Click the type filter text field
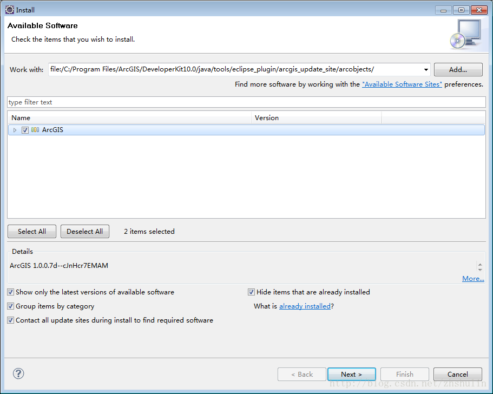Image resolution: width=493 pixels, height=394 pixels. coord(246,102)
